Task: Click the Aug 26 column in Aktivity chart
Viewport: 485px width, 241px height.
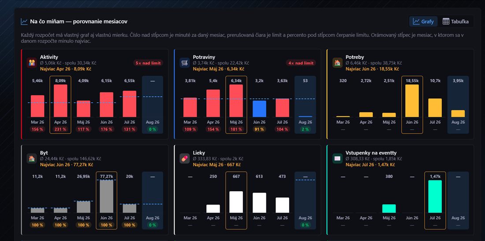Action: coord(153,105)
